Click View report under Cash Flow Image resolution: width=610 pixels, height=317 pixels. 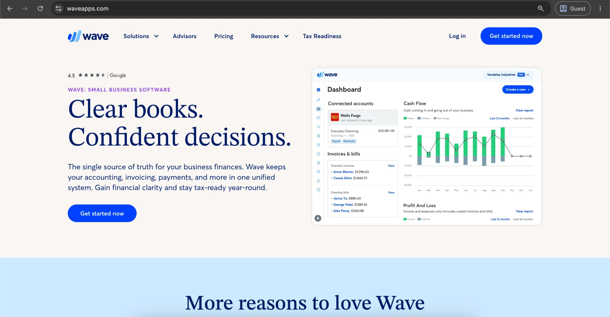[x=524, y=110]
